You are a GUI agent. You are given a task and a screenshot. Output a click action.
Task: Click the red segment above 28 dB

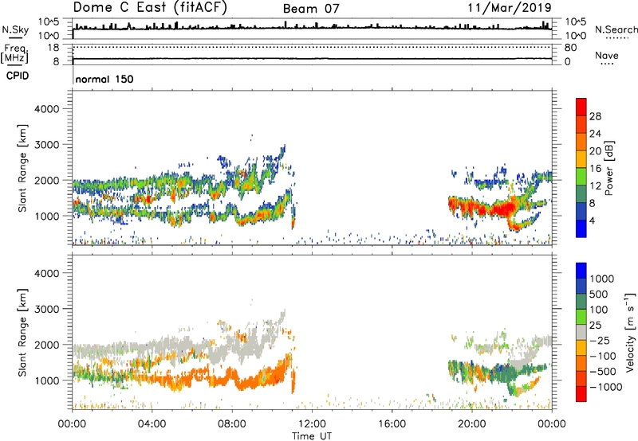coord(581,107)
